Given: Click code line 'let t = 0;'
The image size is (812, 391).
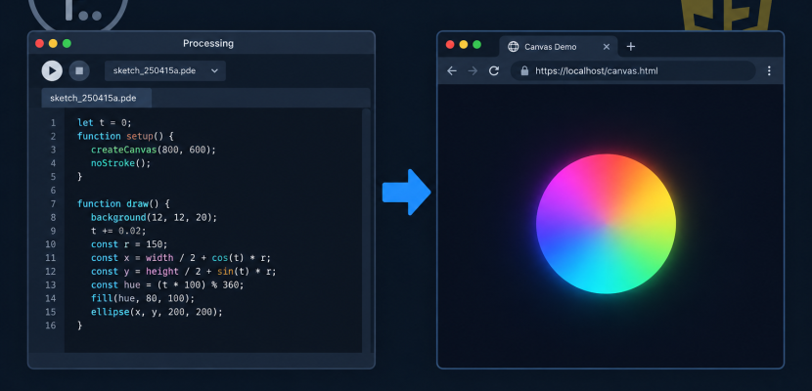Looking at the screenshot, I should tap(105, 122).
